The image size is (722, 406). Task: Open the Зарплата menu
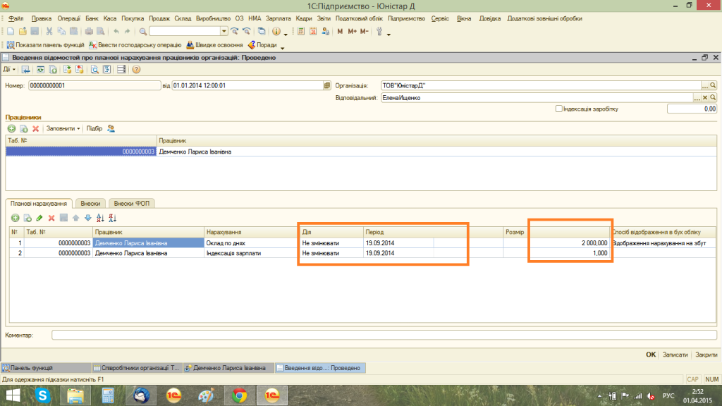278,18
